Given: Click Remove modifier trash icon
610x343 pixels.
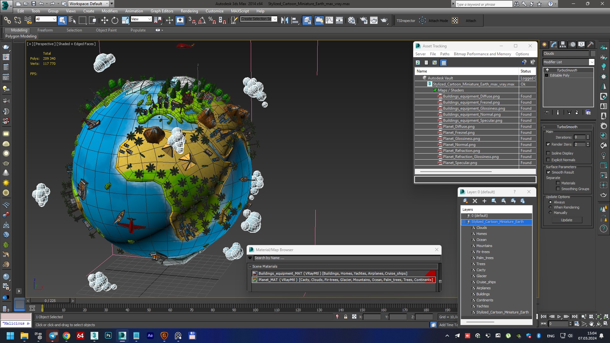Looking at the screenshot, I should pyautogui.click(x=577, y=112).
